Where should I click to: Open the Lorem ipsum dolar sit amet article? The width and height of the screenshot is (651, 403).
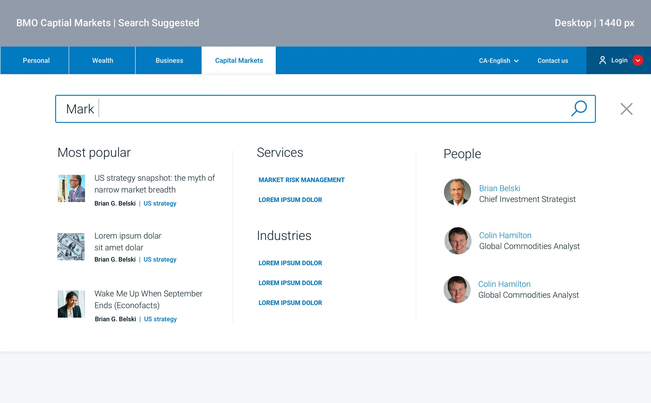[x=128, y=241]
